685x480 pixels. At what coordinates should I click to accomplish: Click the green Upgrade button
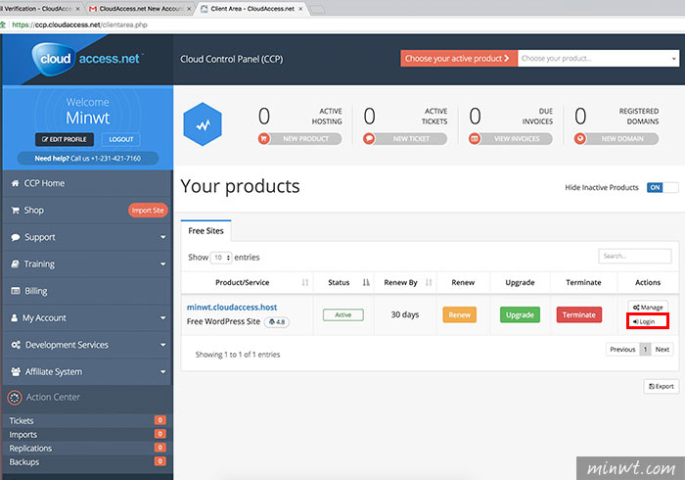coord(520,314)
